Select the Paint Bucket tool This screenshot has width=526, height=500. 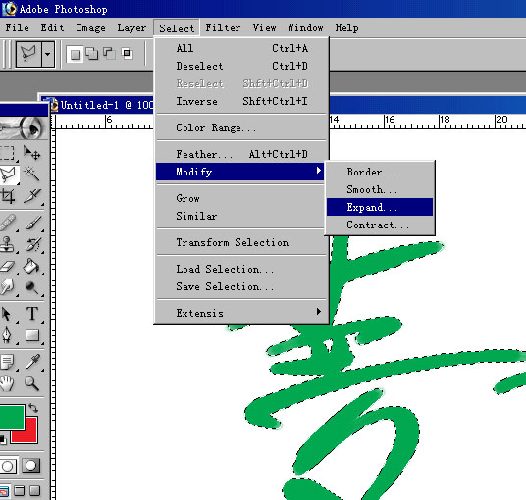pos(31,267)
